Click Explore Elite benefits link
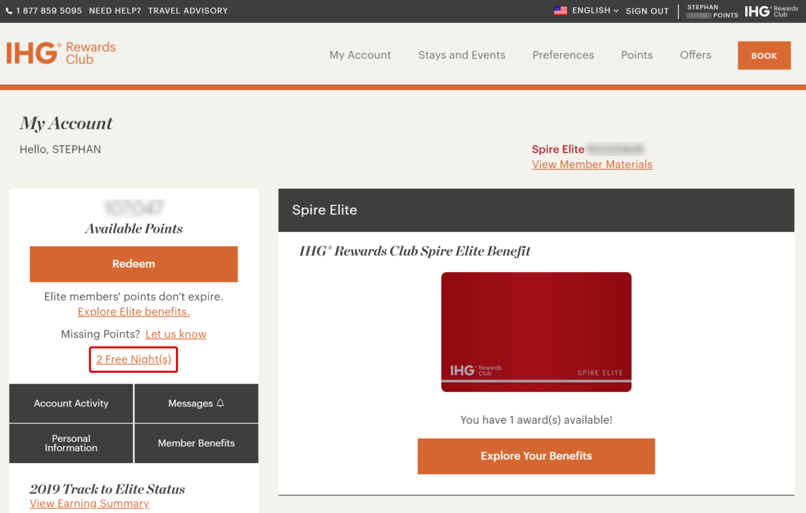806x513 pixels. click(x=133, y=312)
